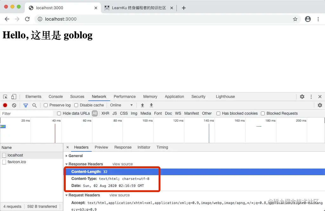The height and width of the screenshot is (211, 325).
Task: Click the address bar URL
Action: (61, 19)
